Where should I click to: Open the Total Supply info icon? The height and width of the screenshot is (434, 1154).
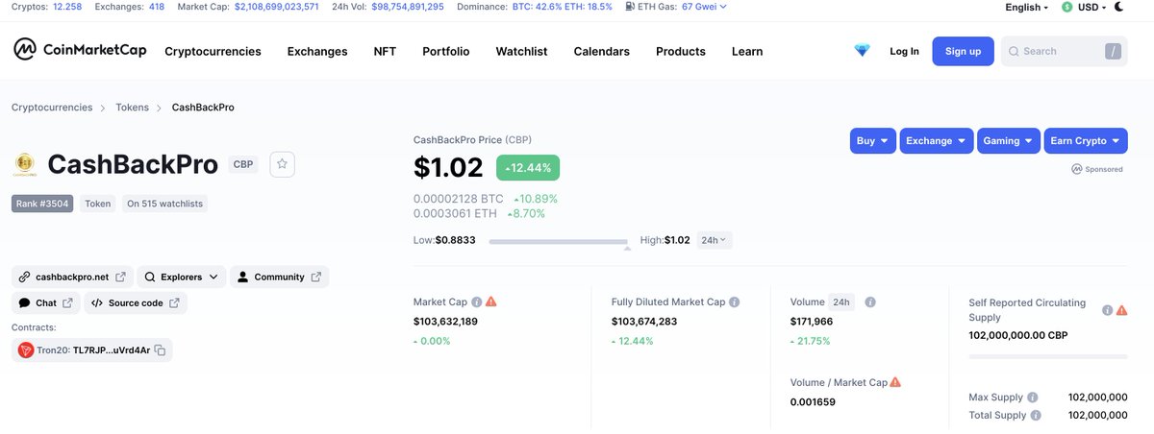pos(1036,416)
